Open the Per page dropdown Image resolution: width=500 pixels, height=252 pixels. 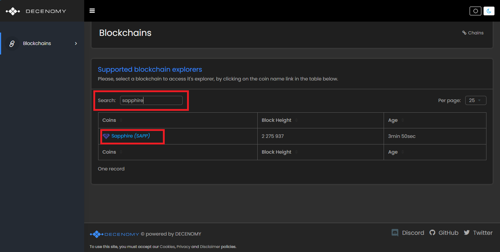tap(475, 100)
